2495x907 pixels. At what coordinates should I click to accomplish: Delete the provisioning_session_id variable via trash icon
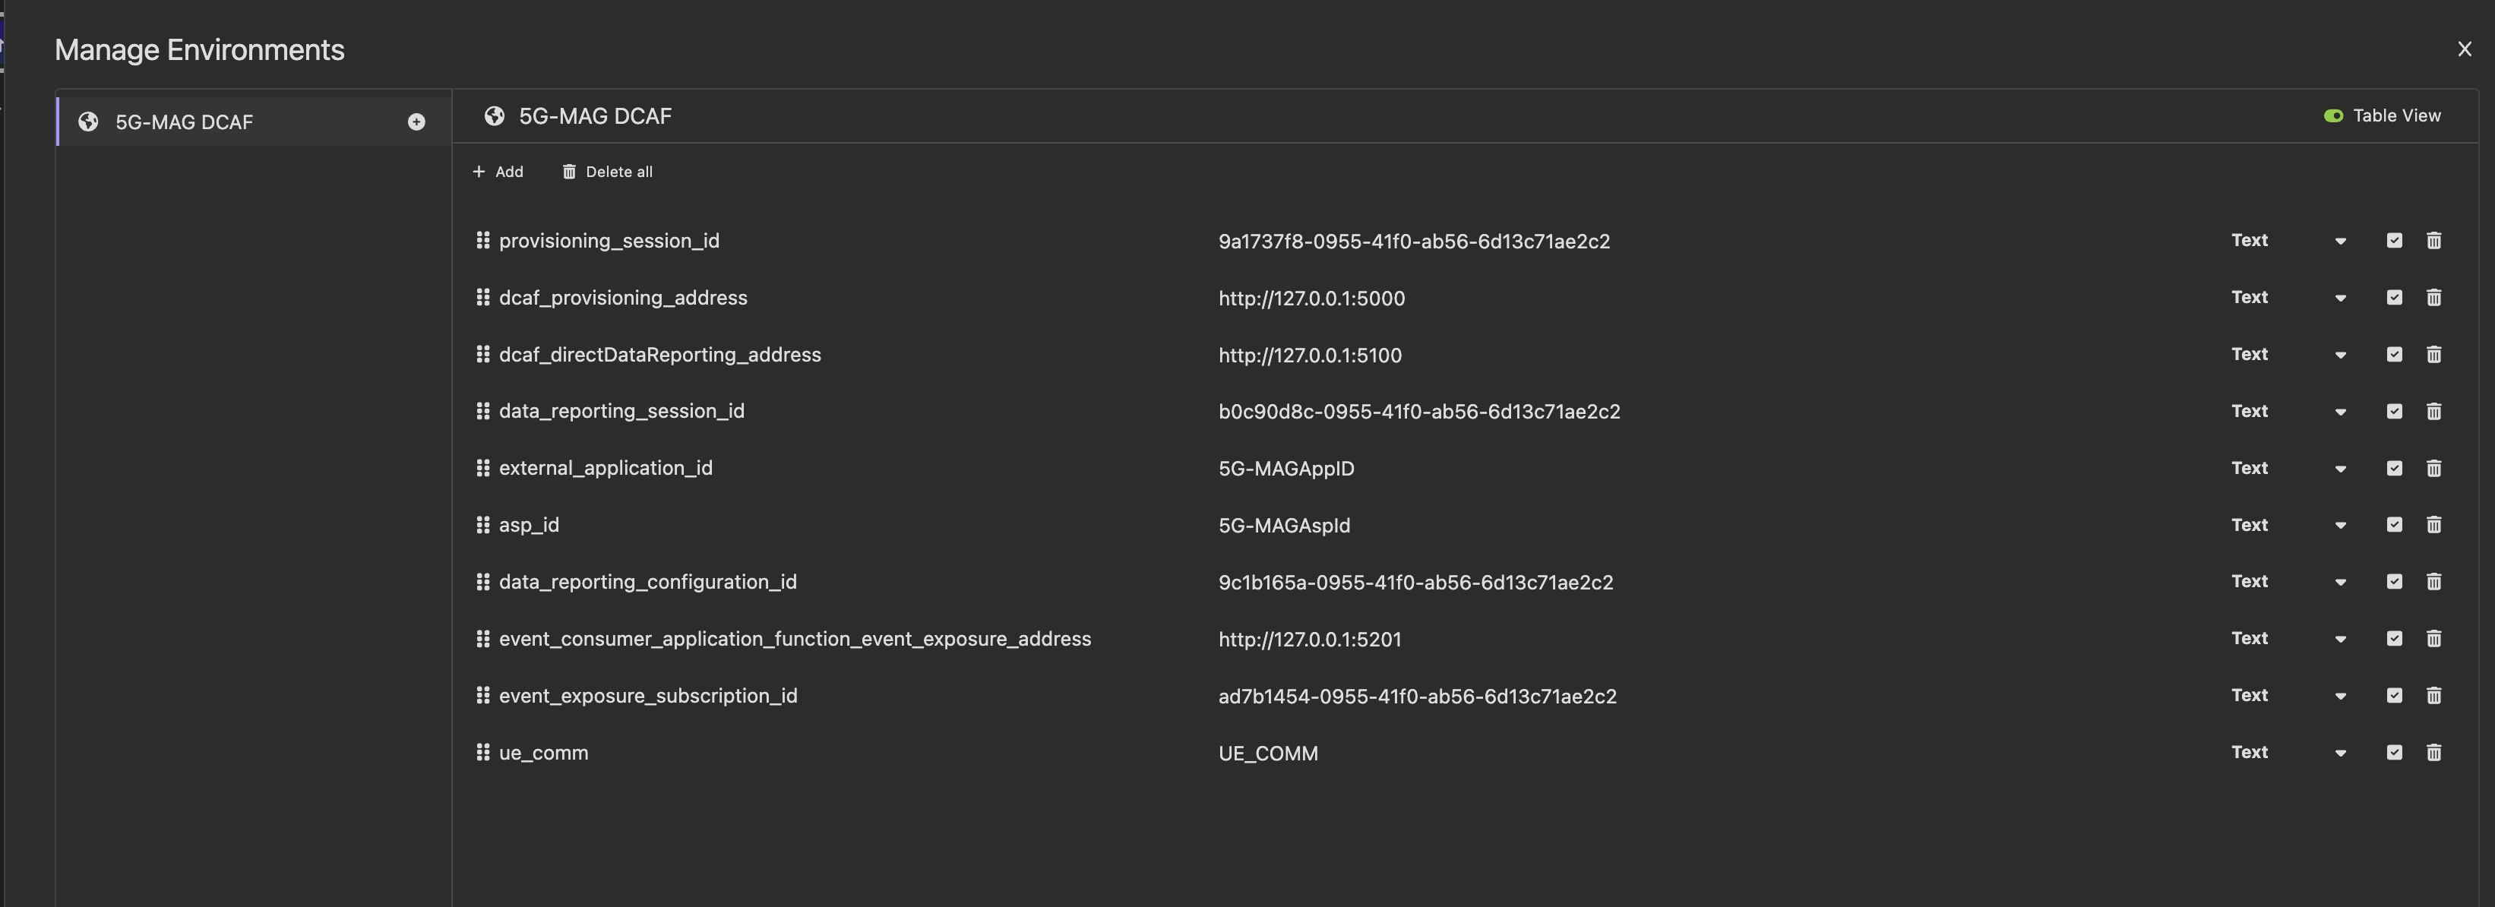click(x=2433, y=240)
